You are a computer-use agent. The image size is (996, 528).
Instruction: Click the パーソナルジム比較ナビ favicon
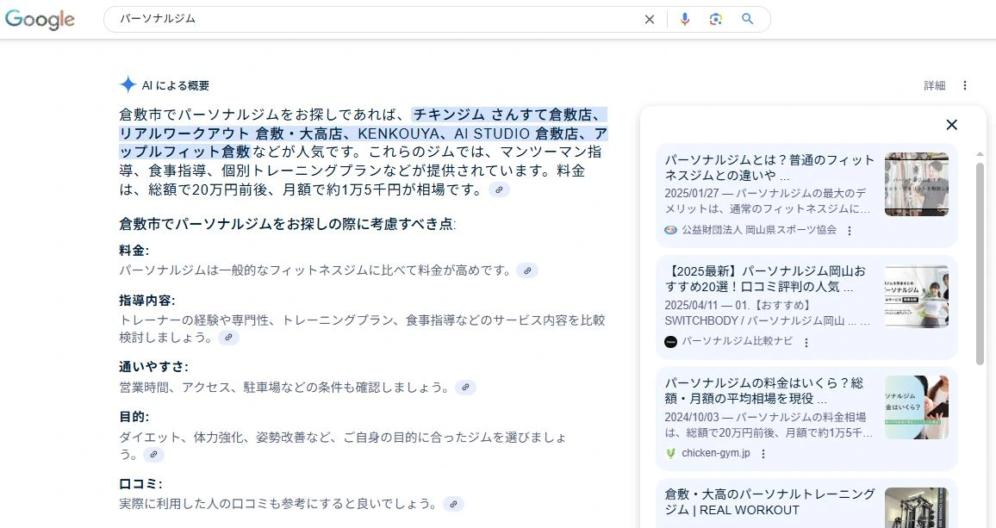(x=671, y=342)
